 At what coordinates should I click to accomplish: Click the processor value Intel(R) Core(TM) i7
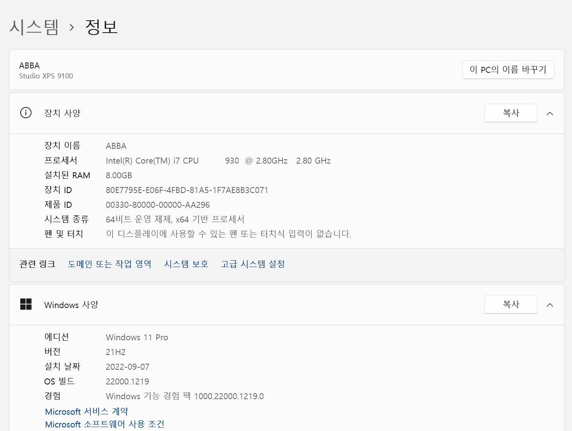[x=218, y=161]
